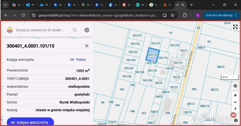Expand the browser tab search dropdown
Viewport: 241px width, 126px height.
click(x=5, y=5)
